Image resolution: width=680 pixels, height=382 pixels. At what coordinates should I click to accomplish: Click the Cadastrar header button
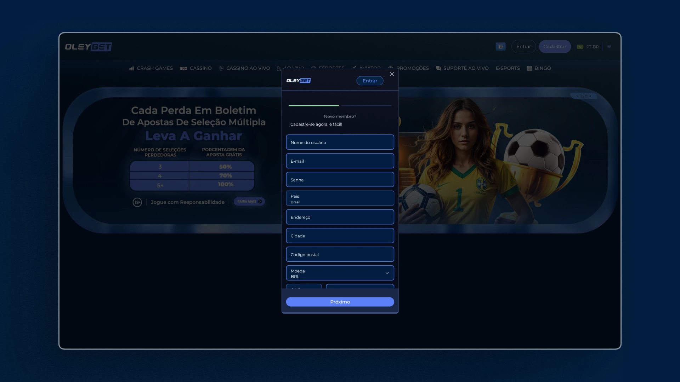point(555,46)
